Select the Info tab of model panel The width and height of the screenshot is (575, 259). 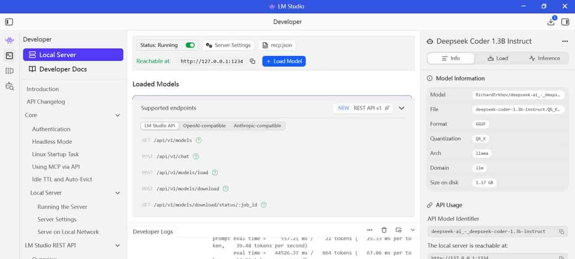click(451, 58)
